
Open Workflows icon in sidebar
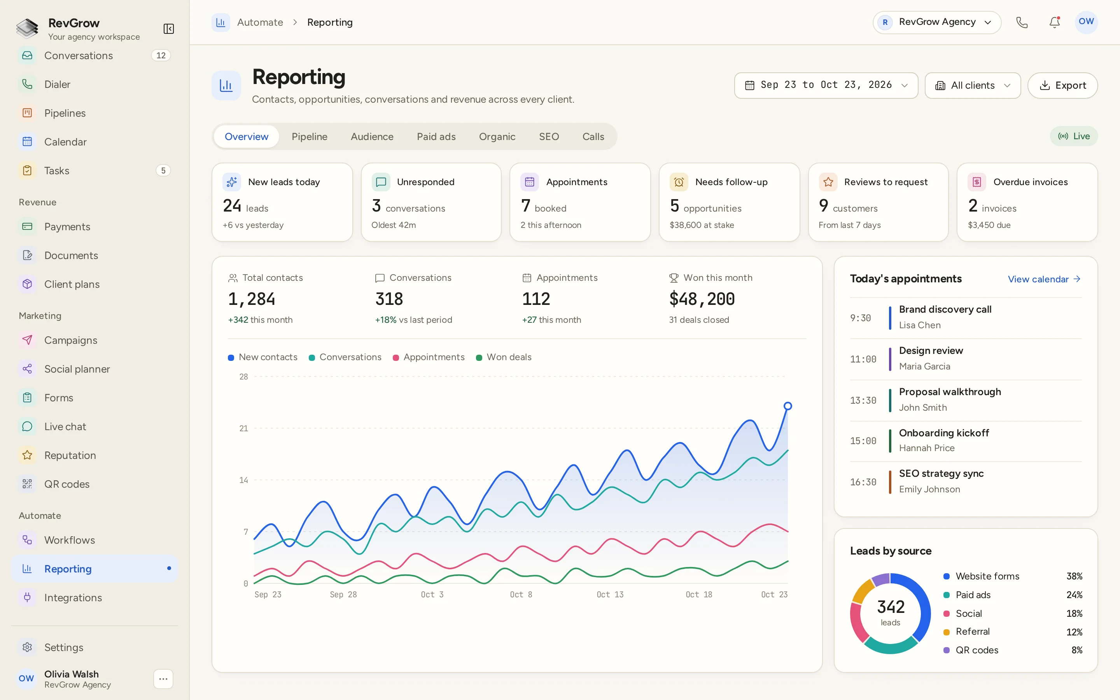click(x=27, y=540)
